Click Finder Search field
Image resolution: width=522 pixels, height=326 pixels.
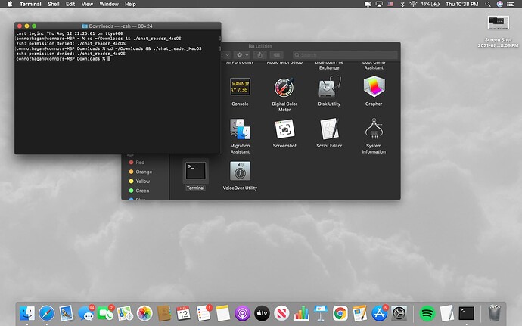click(345, 55)
